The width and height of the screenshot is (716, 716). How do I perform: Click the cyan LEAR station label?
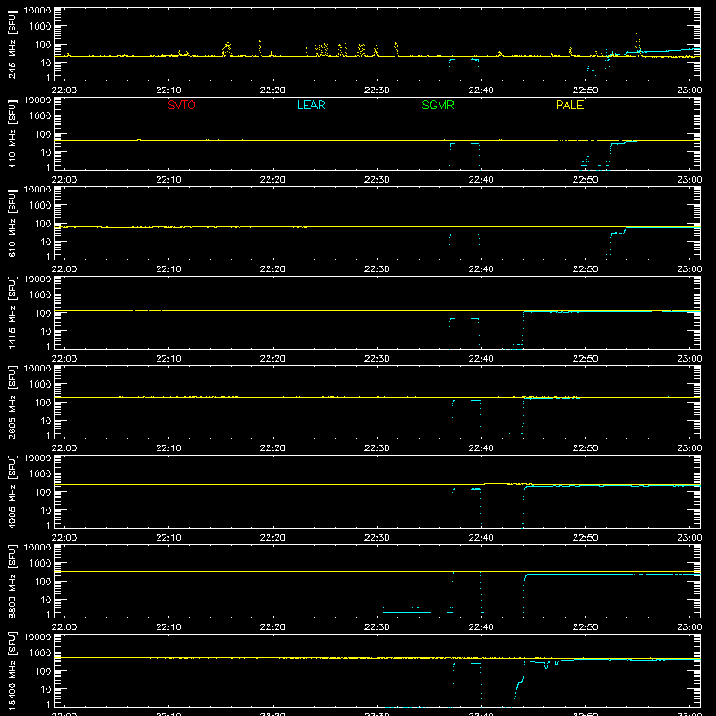[311, 105]
